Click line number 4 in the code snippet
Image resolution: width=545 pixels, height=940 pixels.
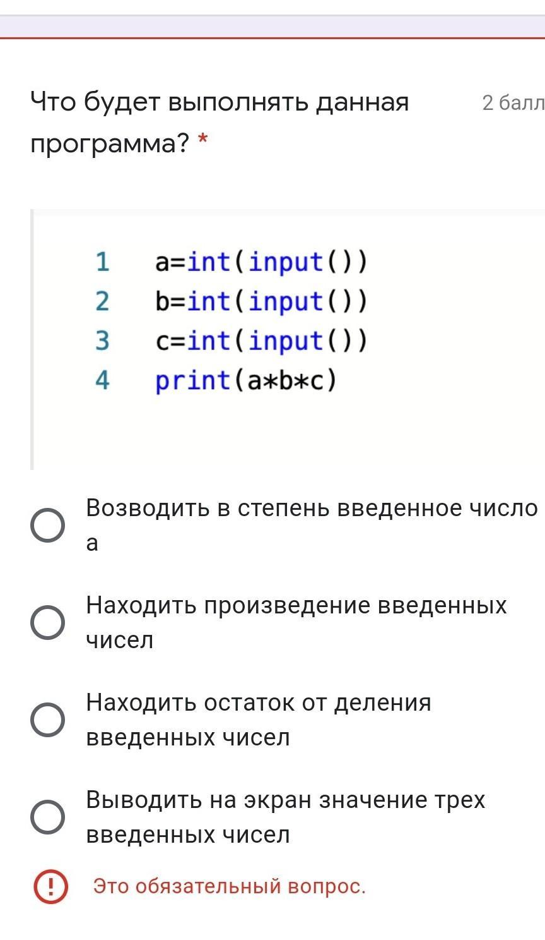click(x=102, y=380)
